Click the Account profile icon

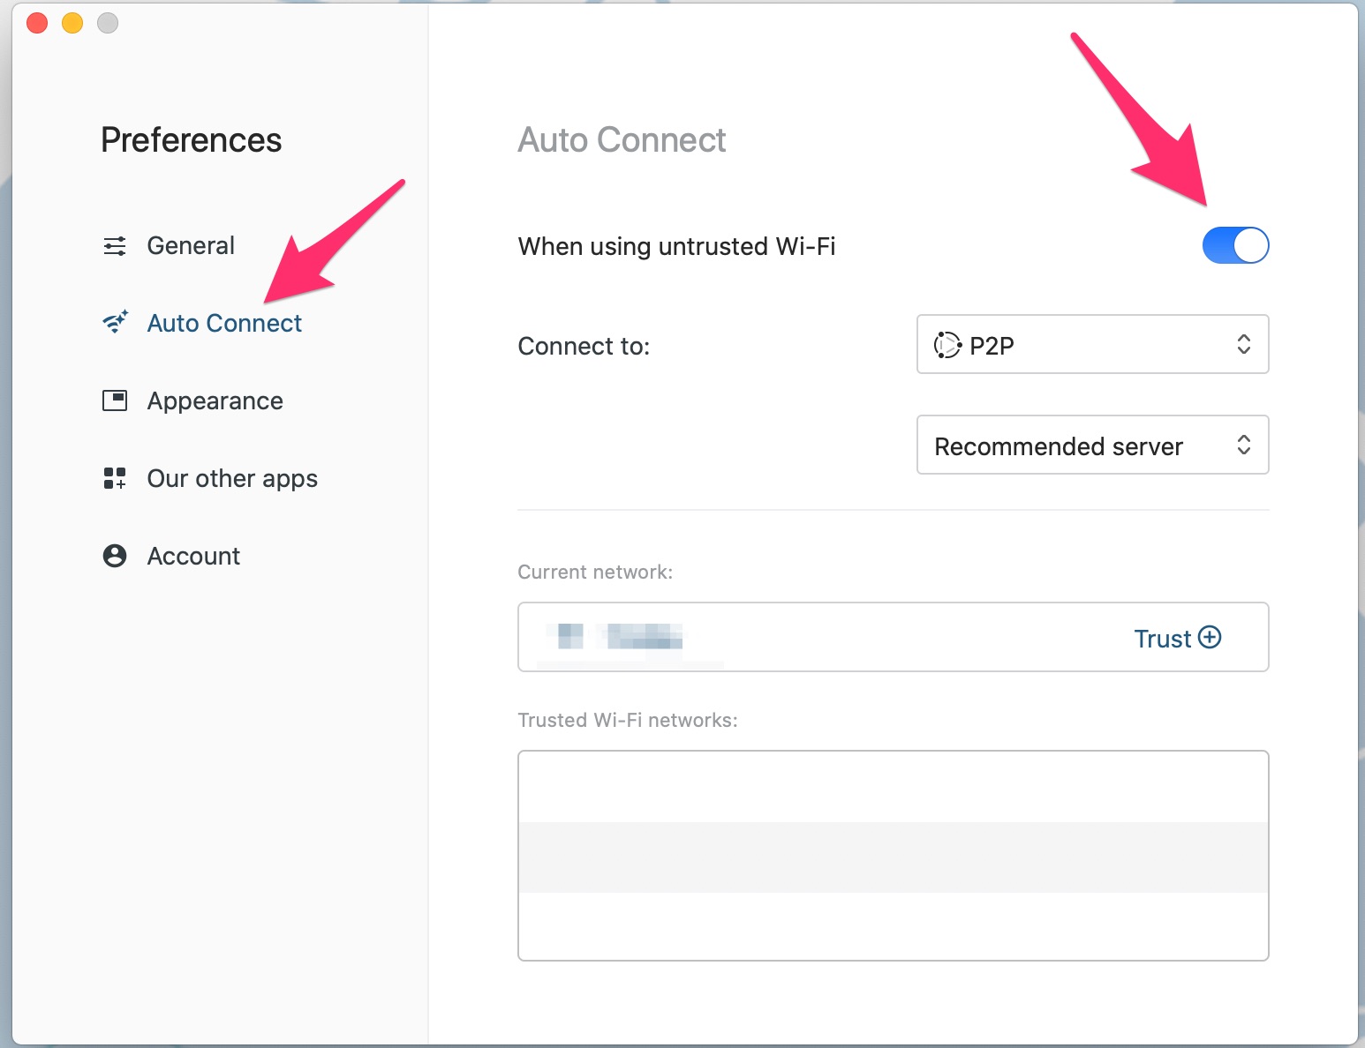pos(115,556)
